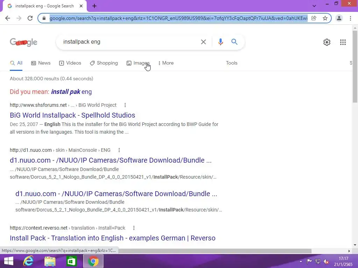This screenshot has width=358, height=268.
Task: Bookmark this page with the star icon
Action: tap(325, 18)
